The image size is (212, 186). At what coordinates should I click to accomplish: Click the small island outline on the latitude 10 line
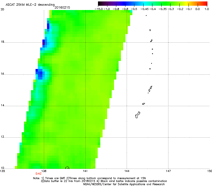click(67, 168)
